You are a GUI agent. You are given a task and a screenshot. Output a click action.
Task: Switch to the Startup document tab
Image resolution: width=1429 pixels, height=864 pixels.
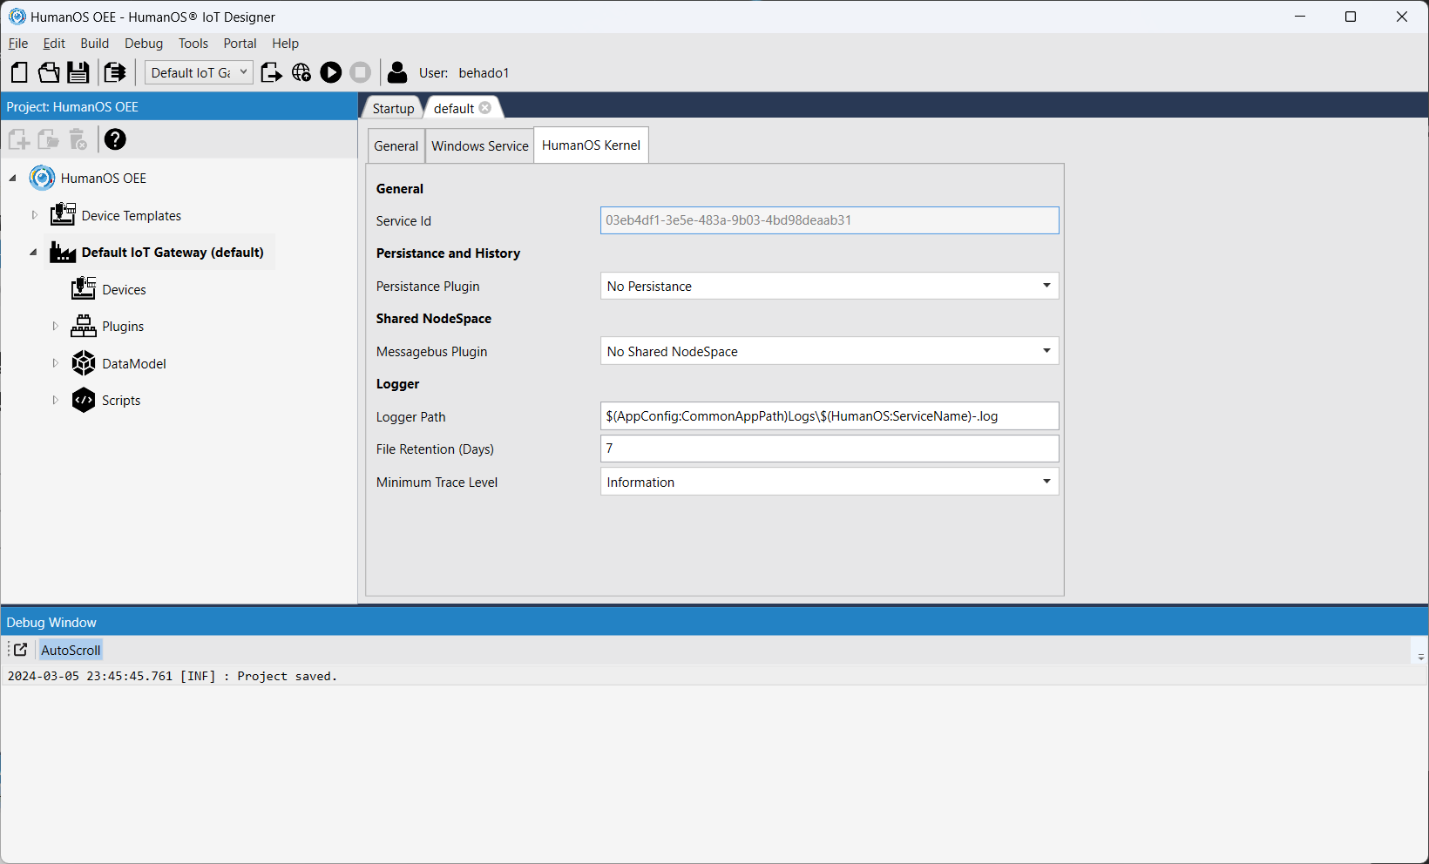pyautogui.click(x=393, y=108)
